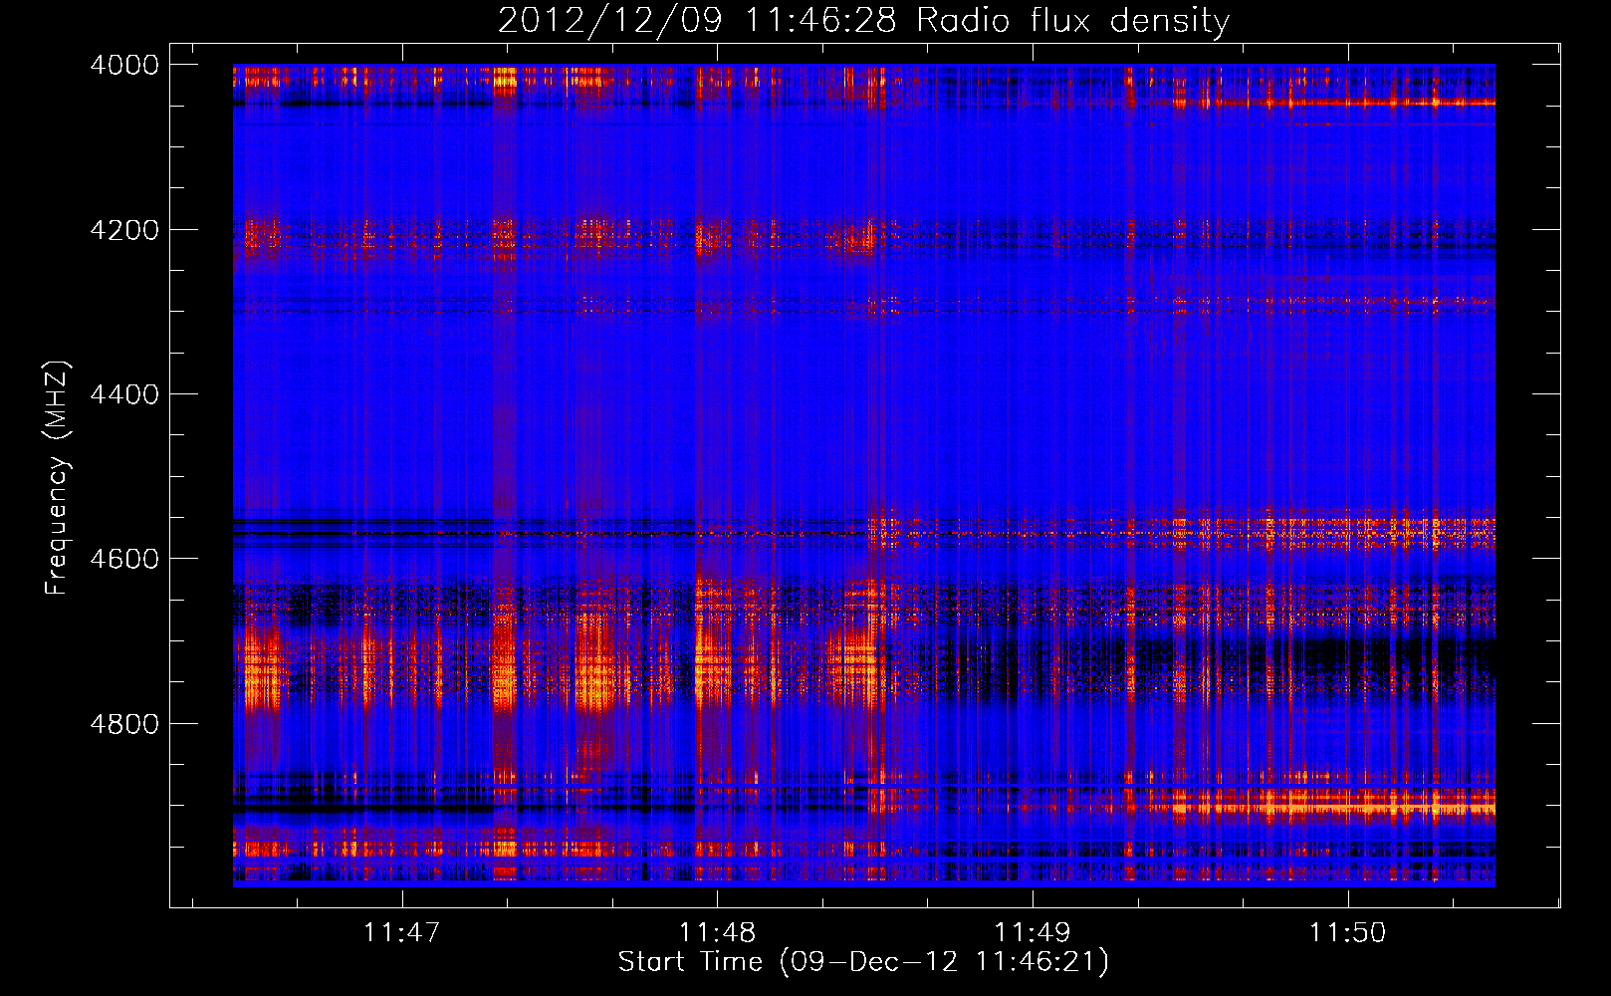Click the 11:47 time axis label
The image size is (1611, 996).
pos(402,933)
